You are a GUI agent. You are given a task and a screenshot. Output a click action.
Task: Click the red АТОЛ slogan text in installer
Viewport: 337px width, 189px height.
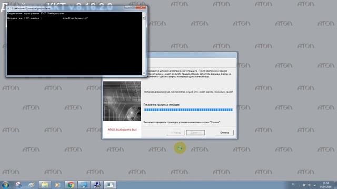point(122,130)
